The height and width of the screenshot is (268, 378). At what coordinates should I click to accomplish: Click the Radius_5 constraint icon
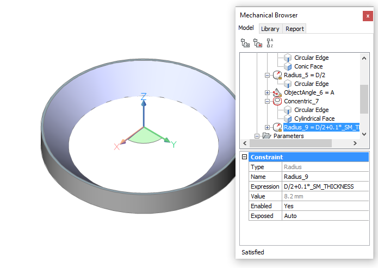coord(277,75)
